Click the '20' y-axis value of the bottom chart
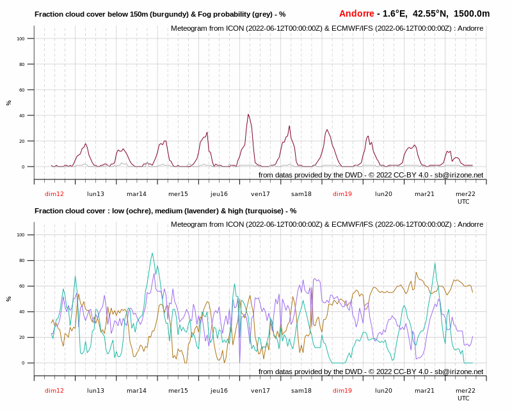The width and height of the screenshot is (512, 410). click(22, 338)
